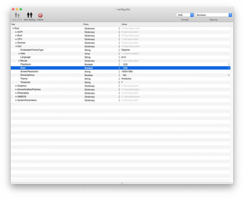
Task: Click the en:0 language value
Action: (x=124, y=57)
